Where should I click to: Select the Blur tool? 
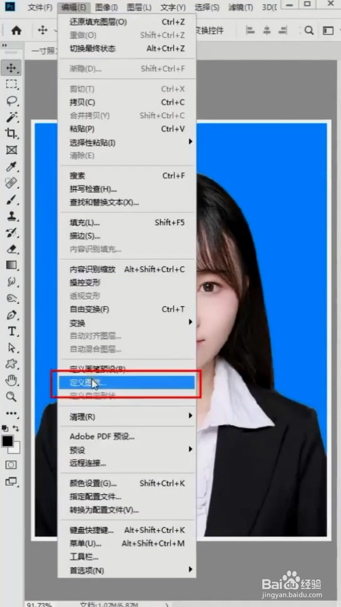pyautogui.click(x=11, y=282)
